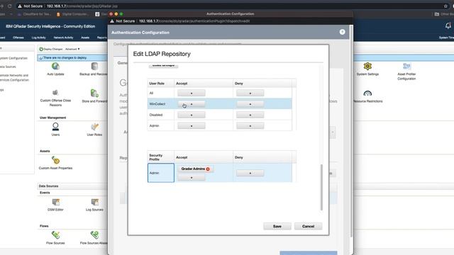Image resolution: width=454 pixels, height=255 pixels.
Task: Open the Users management icon
Action: pos(55,127)
